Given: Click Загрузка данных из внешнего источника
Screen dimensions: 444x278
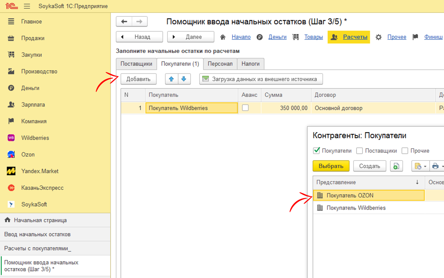Looking at the screenshot, I should pyautogui.click(x=261, y=79).
